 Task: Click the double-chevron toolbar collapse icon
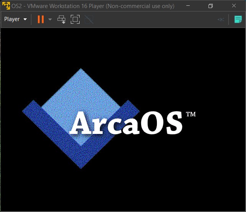pyautogui.click(x=221, y=20)
